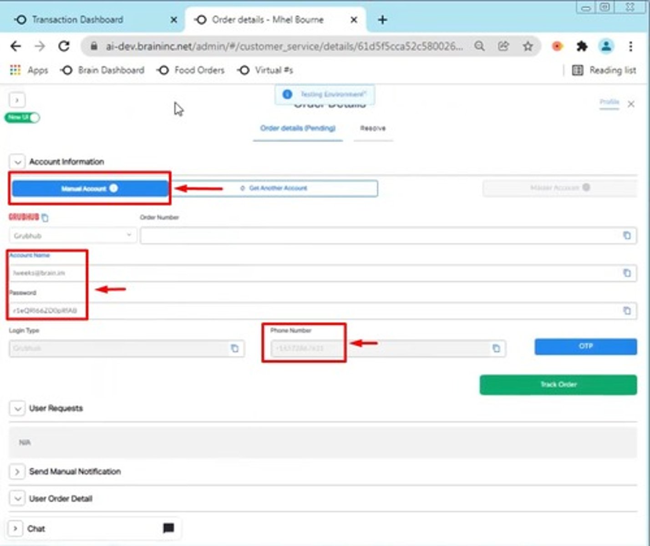The image size is (650, 546).
Task: Click the Testing Environment info banner
Action: coord(325,94)
